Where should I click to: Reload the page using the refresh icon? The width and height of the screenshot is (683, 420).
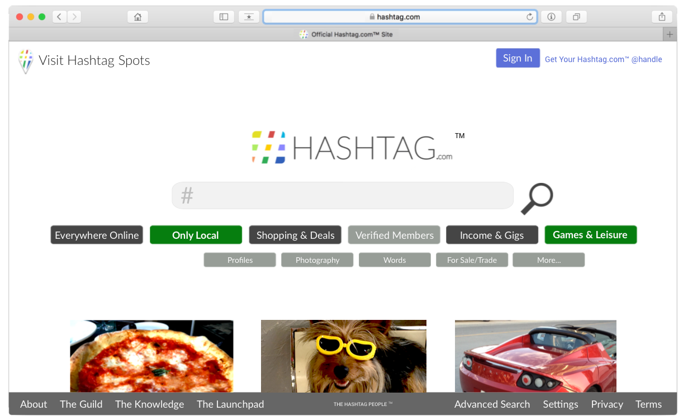529,16
